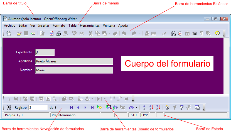Viewport: 231px width, 134px height.
Task: Insert a Hyperlink icon
Action: click(147, 34)
